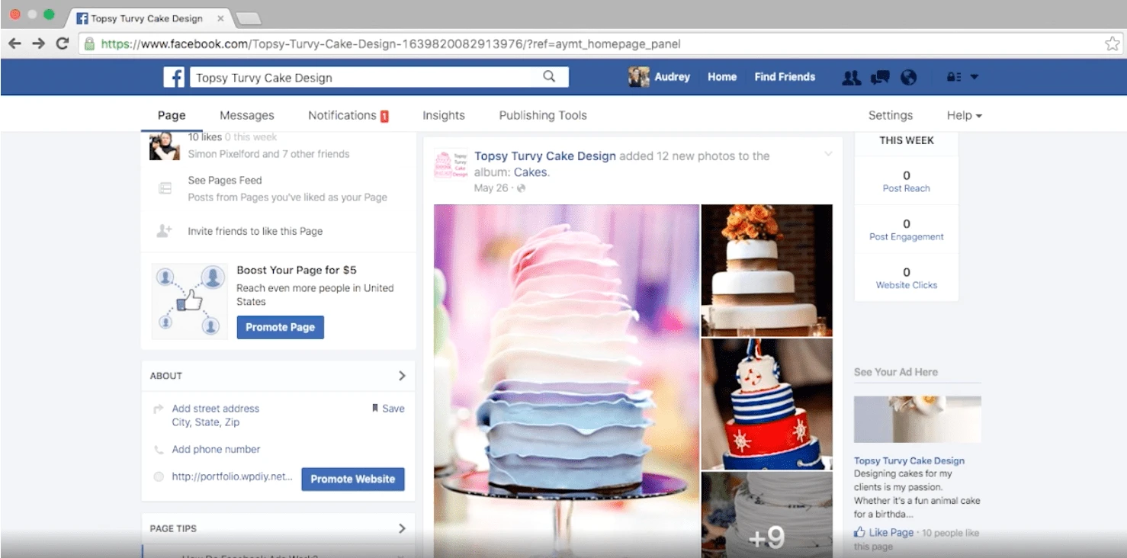Viewport: 1127px width, 558px height.
Task: Expand the PAGE TIPS section arrow
Action: coord(402,528)
